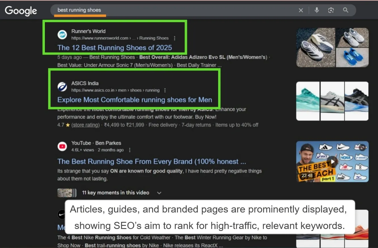The height and width of the screenshot is (248, 378).
Task: Click in the best running shoes search field
Action: (x=170, y=10)
